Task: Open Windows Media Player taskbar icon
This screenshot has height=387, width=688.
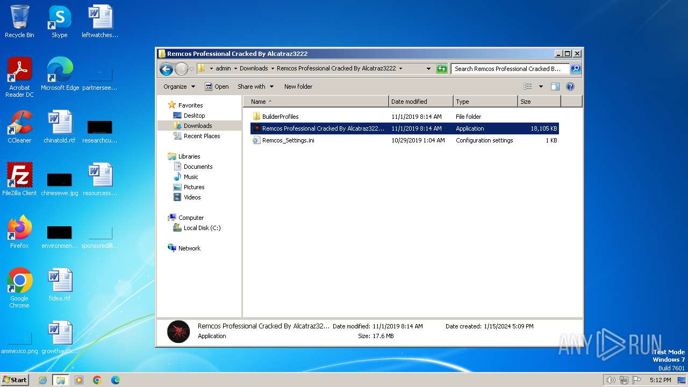Action: click(x=79, y=380)
